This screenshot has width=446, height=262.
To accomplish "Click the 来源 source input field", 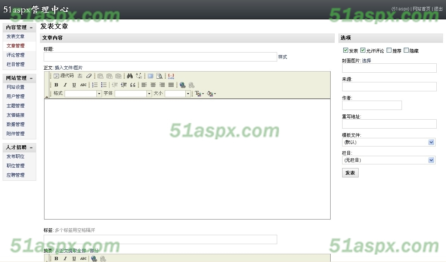I will 389,86.
